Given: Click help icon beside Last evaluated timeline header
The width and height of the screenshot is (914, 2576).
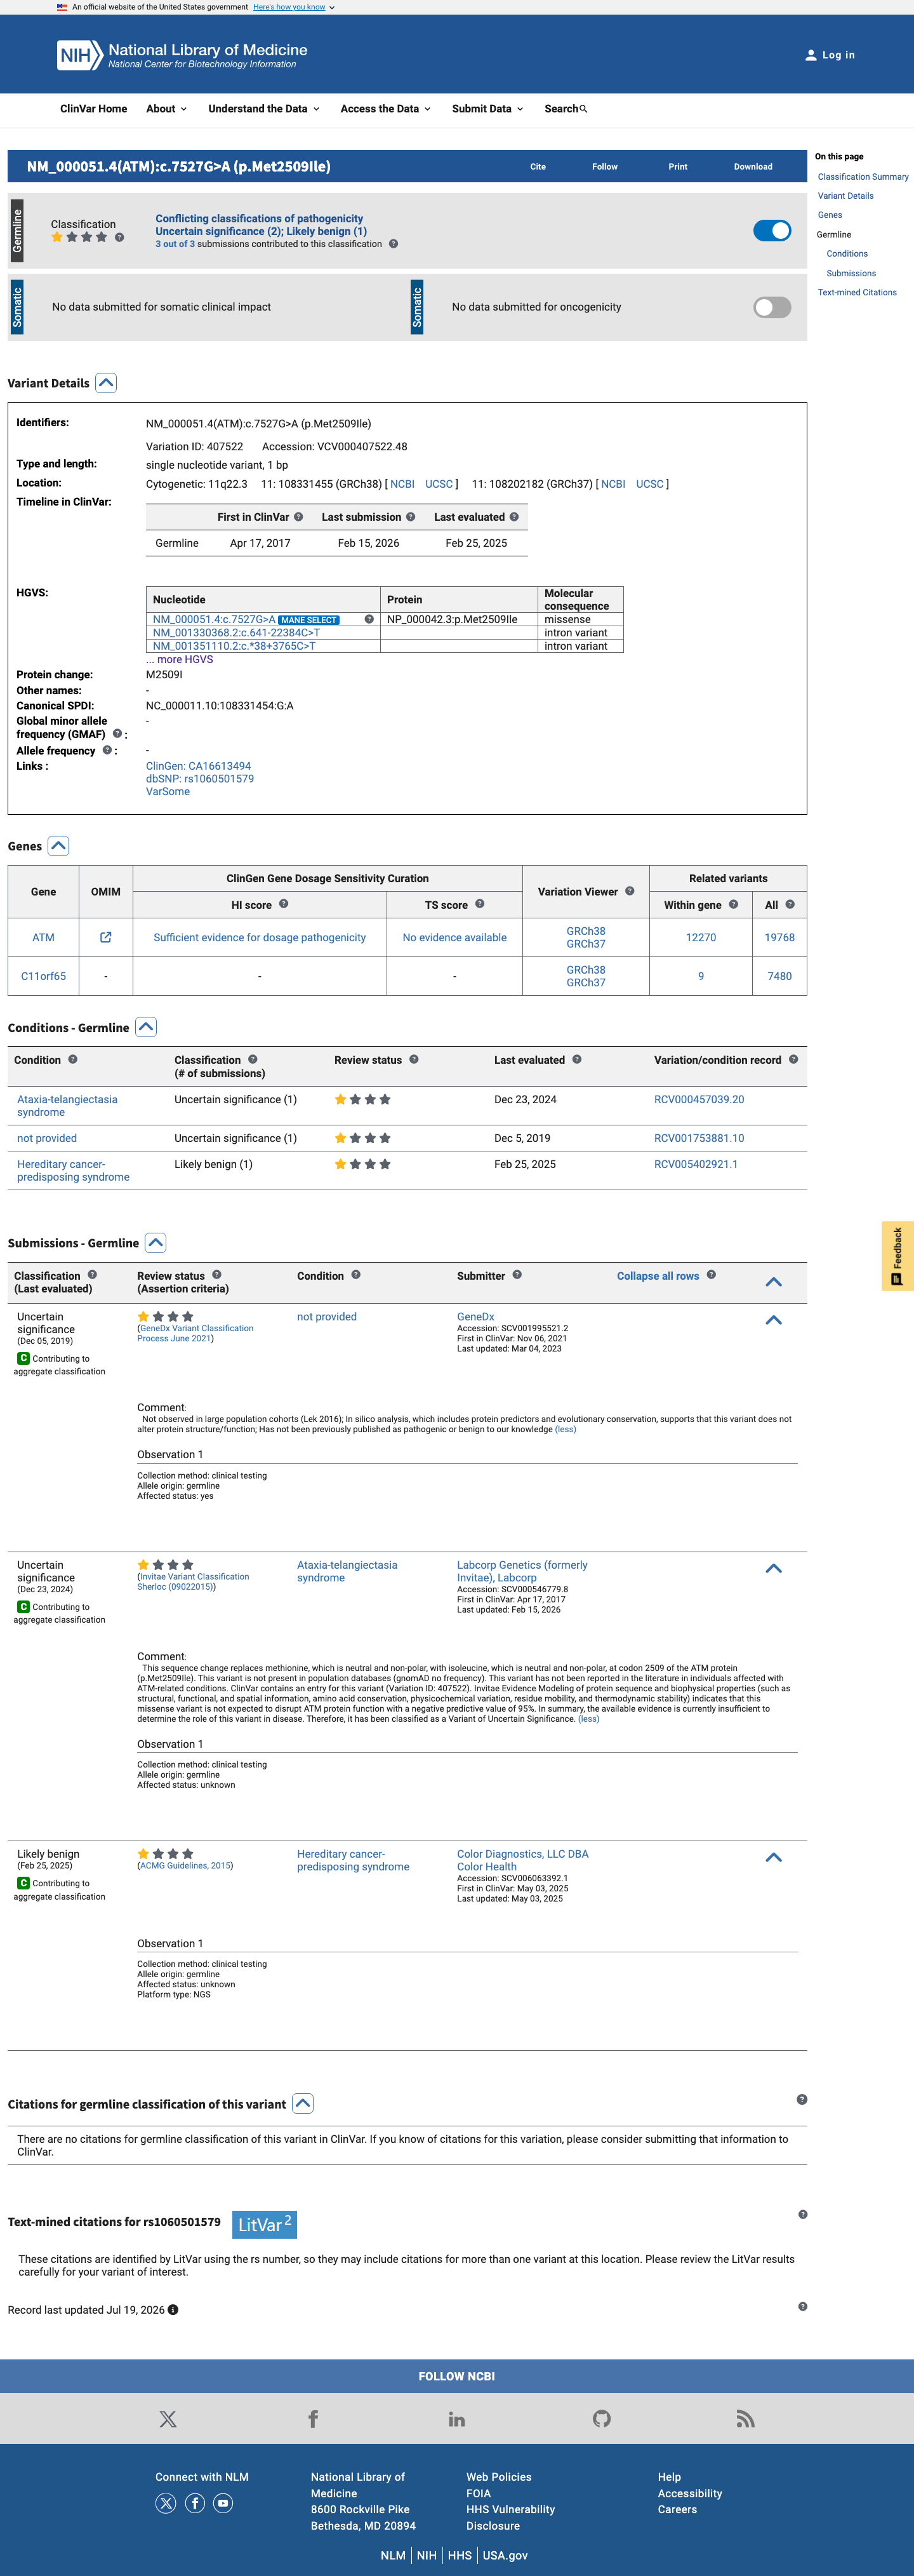Looking at the screenshot, I should point(513,517).
